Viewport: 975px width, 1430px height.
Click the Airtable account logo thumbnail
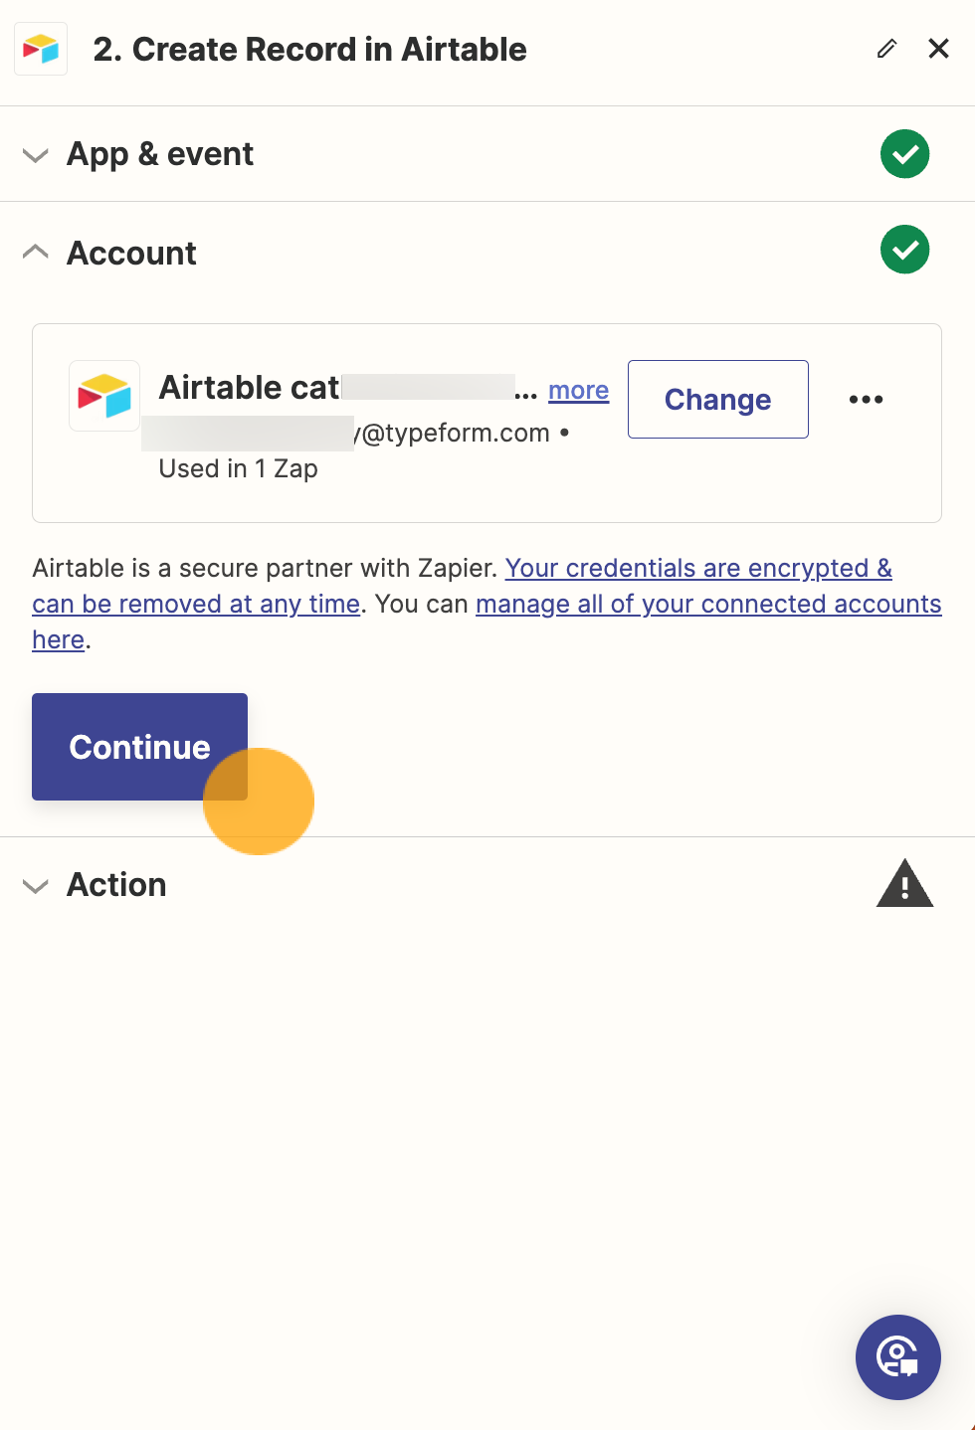(104, 396)
